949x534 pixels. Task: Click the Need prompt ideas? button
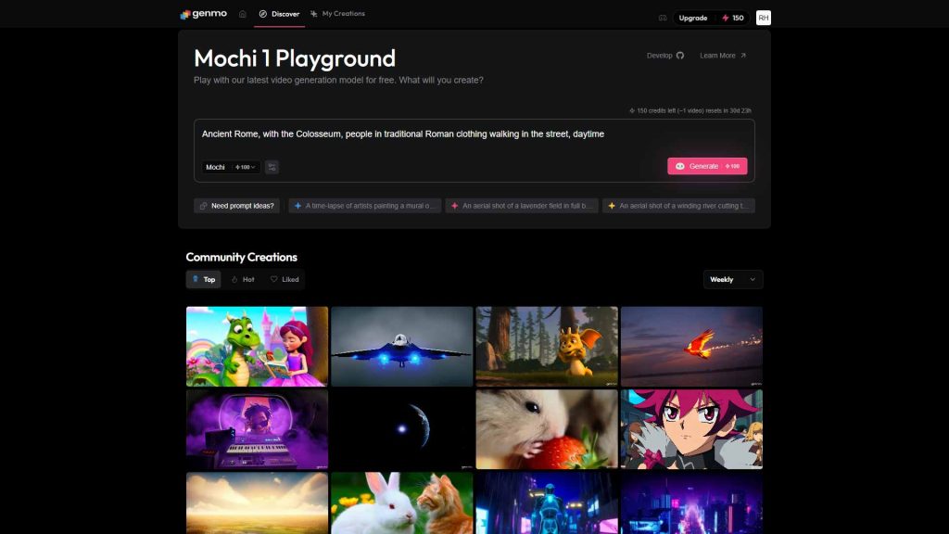pos(236,206)
